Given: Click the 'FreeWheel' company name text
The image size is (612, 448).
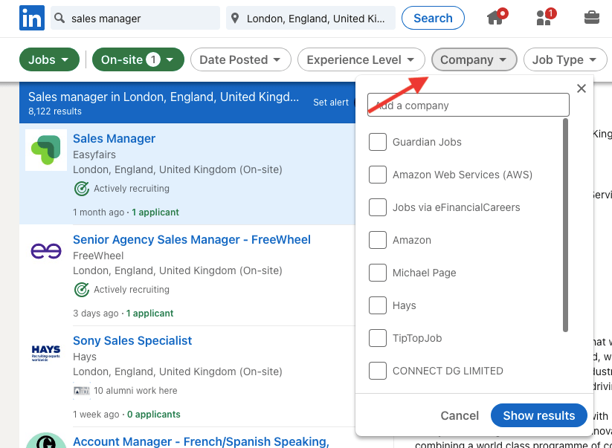Looking at the screenshot, I should pyautogui.click(x=98, y=256).
